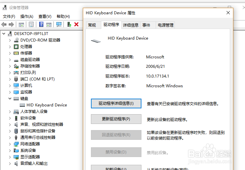Click the driver date value 2006/6/21
The image size is (245, 170).
(155, 67)
